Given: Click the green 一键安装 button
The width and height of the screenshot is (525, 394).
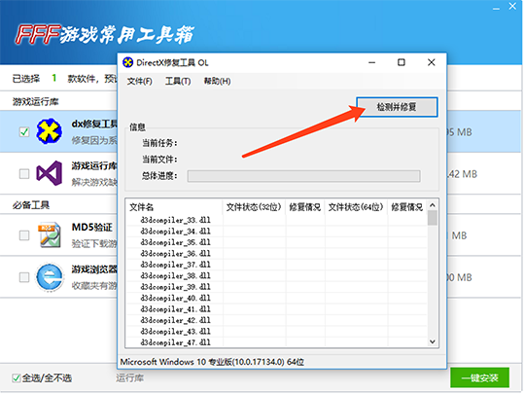Looking at the screenshot, I should pyautogui.click(x=479, y=377).
